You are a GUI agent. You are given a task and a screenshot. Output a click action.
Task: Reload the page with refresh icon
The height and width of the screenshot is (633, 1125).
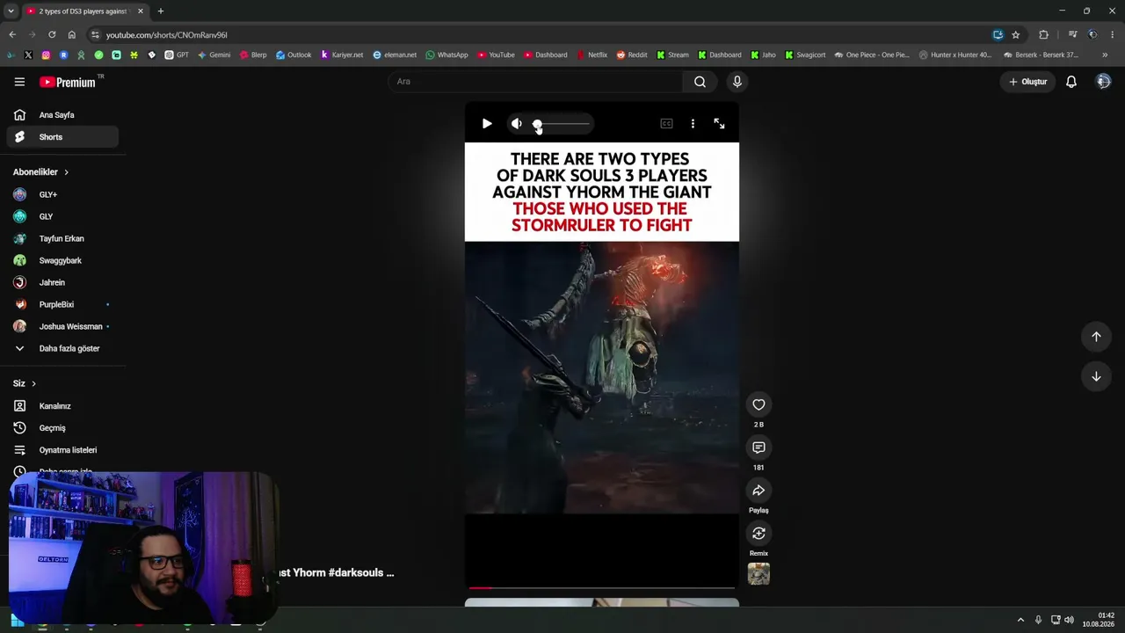pos(52,34)
